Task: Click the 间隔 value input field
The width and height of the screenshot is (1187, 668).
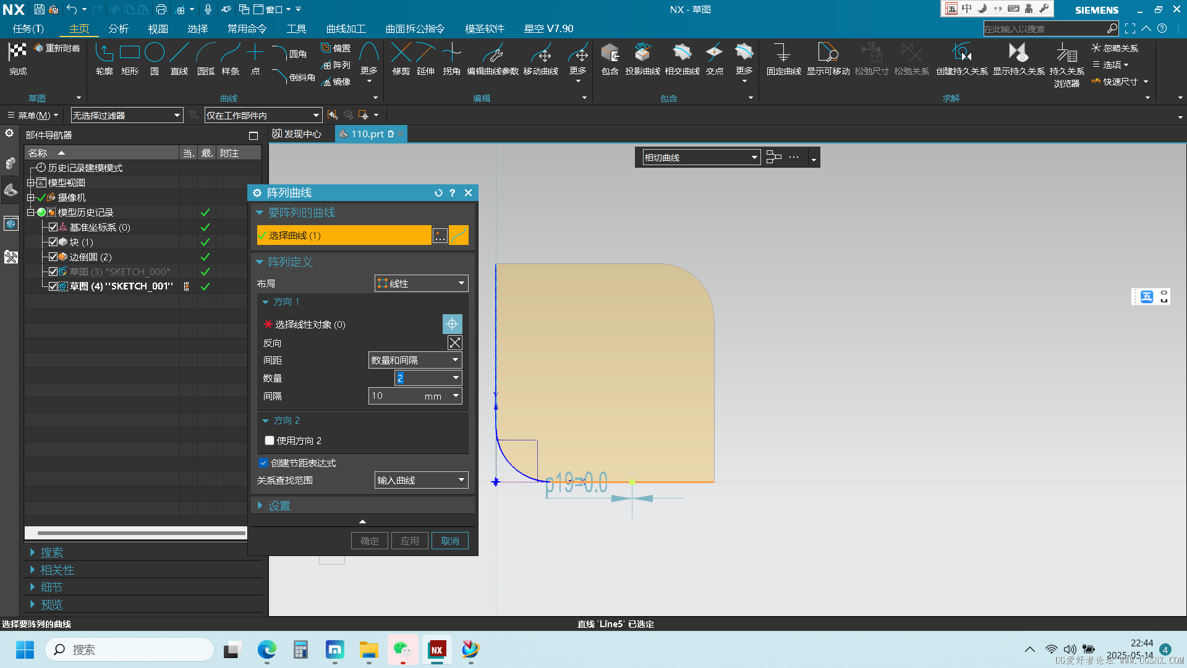Action: pyautogui.click(x=415, y=396)
